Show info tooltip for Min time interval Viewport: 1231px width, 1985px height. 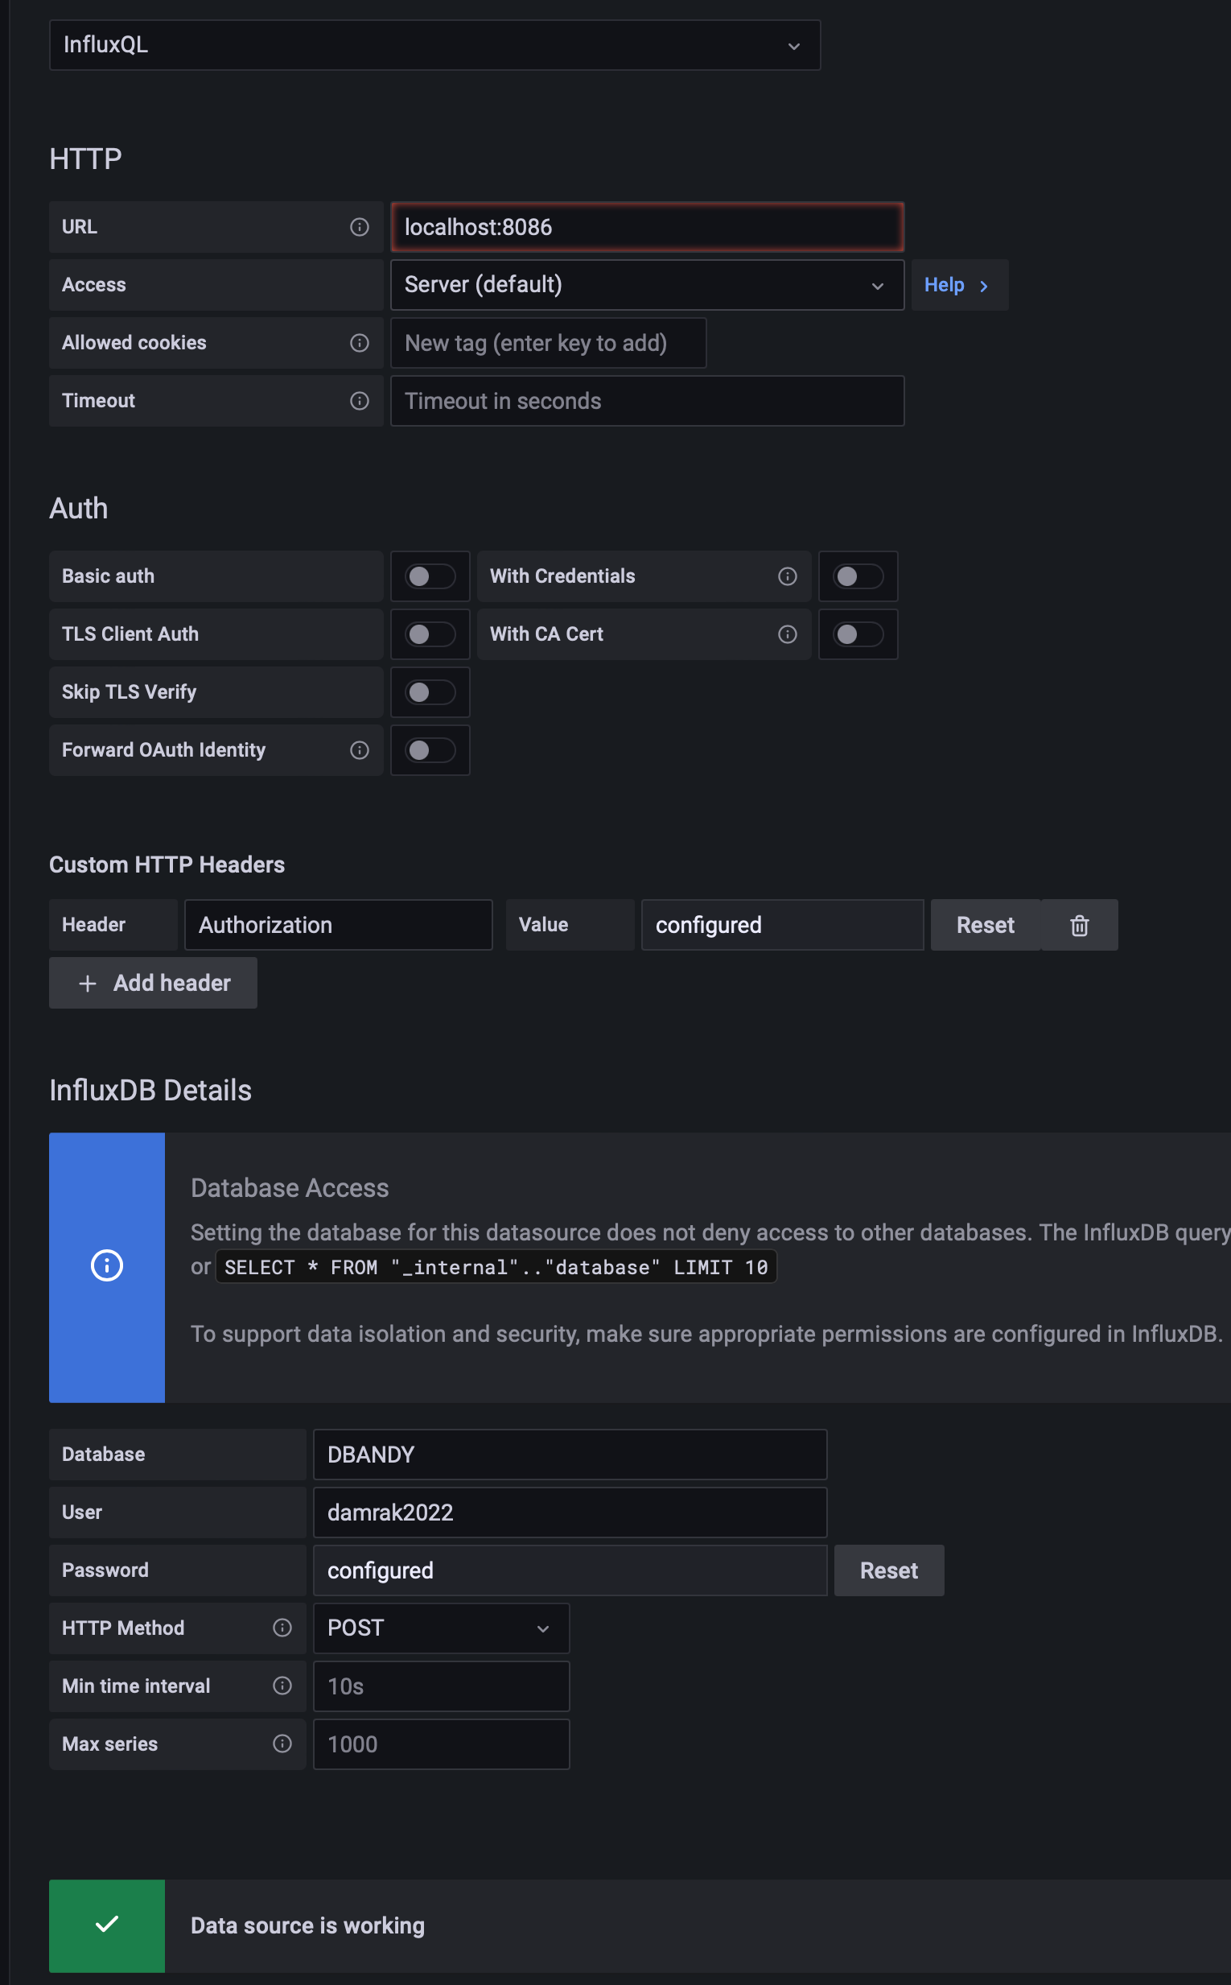pos(282,1686)
